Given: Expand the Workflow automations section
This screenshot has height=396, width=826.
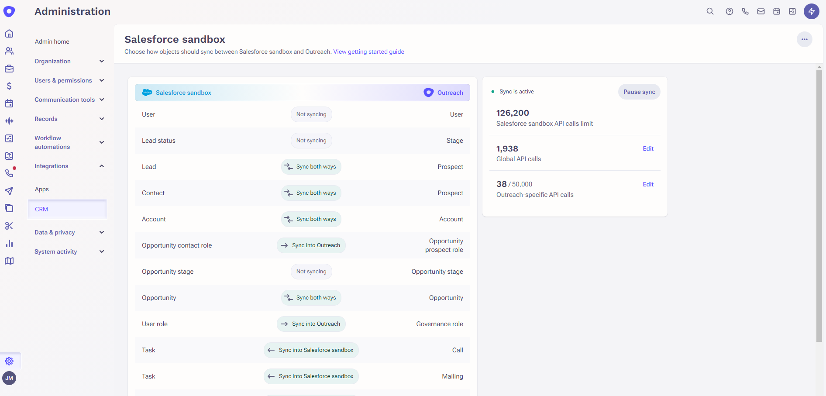Looking at the screenshot, I should point(69,142).
